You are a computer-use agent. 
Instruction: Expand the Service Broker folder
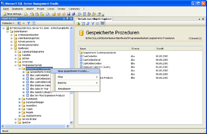[x=15, y=119]
